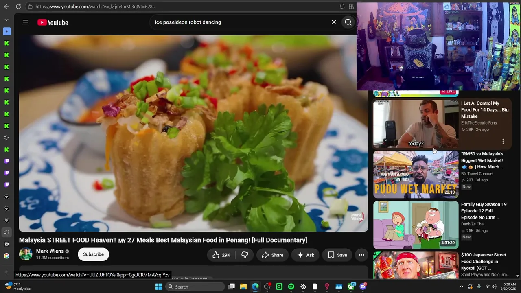The image size is (521, 293).
Task: Open Spotify from the taskbar
Action: pos(291,287)
